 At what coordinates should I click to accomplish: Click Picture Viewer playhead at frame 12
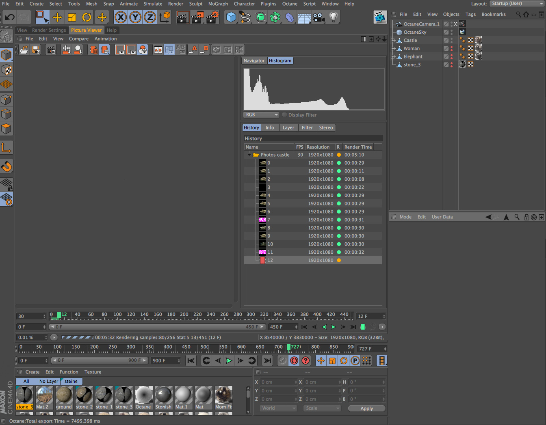pyautogui.click(x=59, y=315)
